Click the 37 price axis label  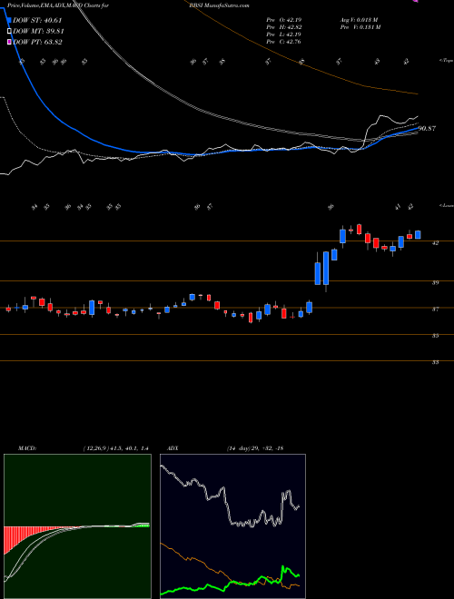pos(435,309)
